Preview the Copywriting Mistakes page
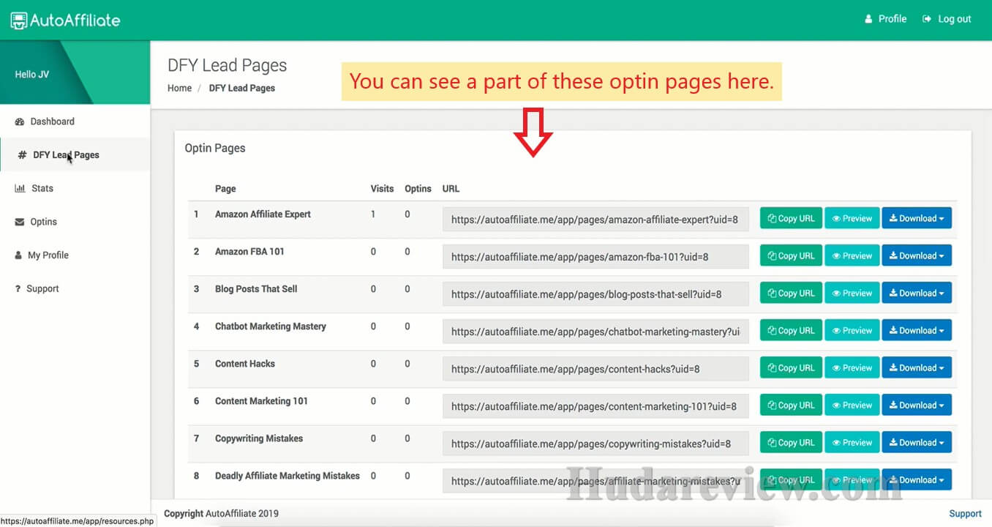This screenshot has width=992, height=527. 852,442
